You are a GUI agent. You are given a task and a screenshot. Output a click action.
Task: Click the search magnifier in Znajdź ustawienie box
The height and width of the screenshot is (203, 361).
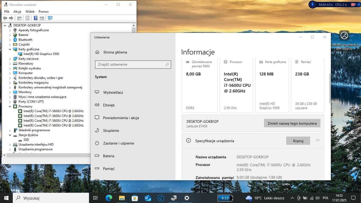tap(167, 64)
